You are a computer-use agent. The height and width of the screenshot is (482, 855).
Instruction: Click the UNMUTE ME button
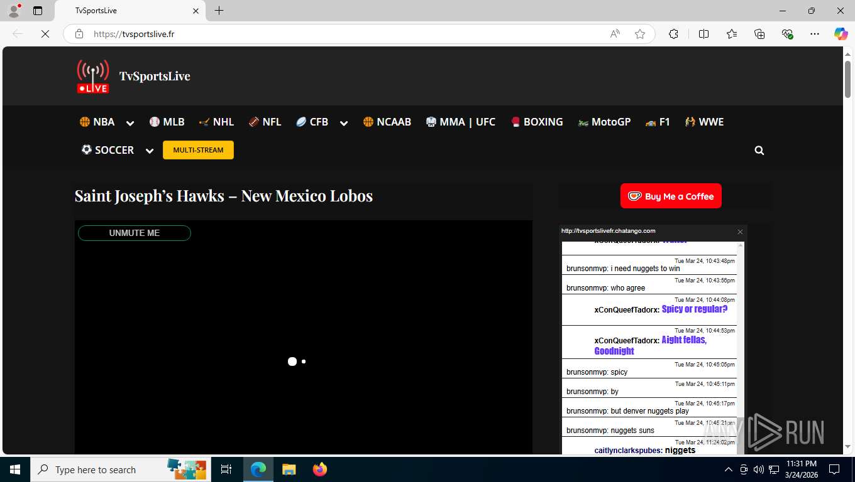click(x=135, y=233)
